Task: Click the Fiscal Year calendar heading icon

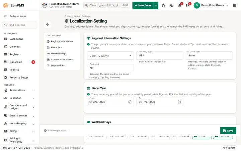Action: pyautogui.click(x=88, y=88)
